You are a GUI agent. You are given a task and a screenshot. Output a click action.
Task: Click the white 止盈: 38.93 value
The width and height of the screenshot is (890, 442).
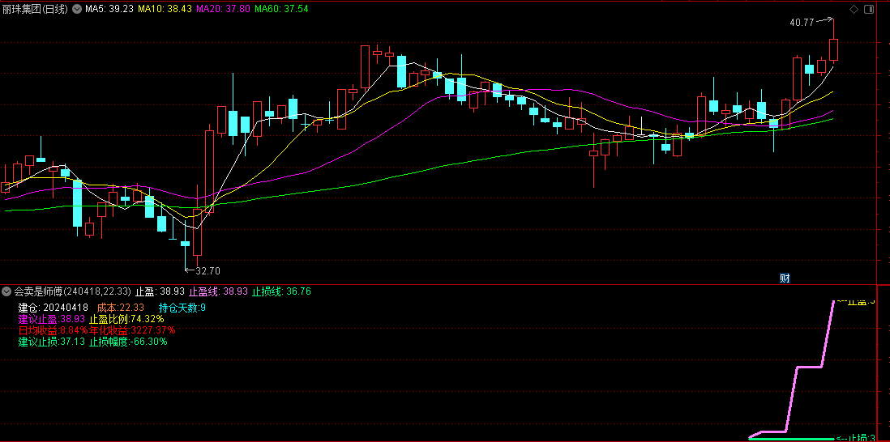[x=160, y=291]
